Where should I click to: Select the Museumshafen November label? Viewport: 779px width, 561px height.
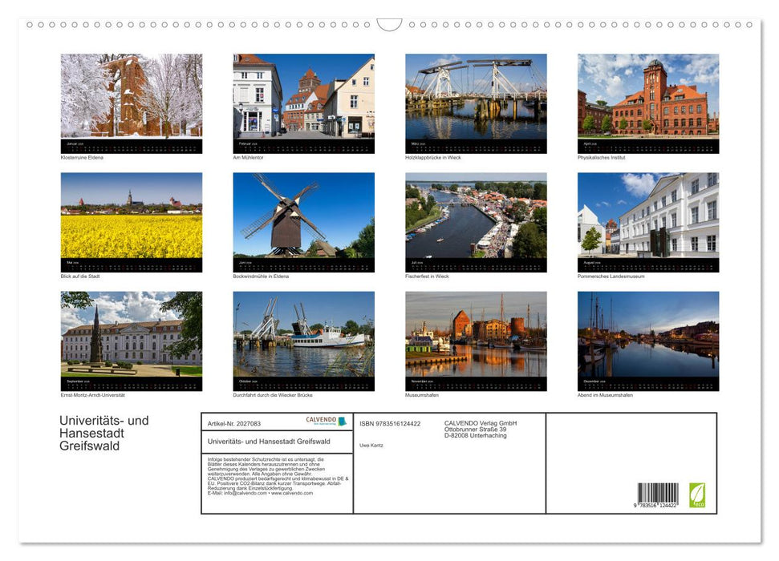[x=420, y=394]
